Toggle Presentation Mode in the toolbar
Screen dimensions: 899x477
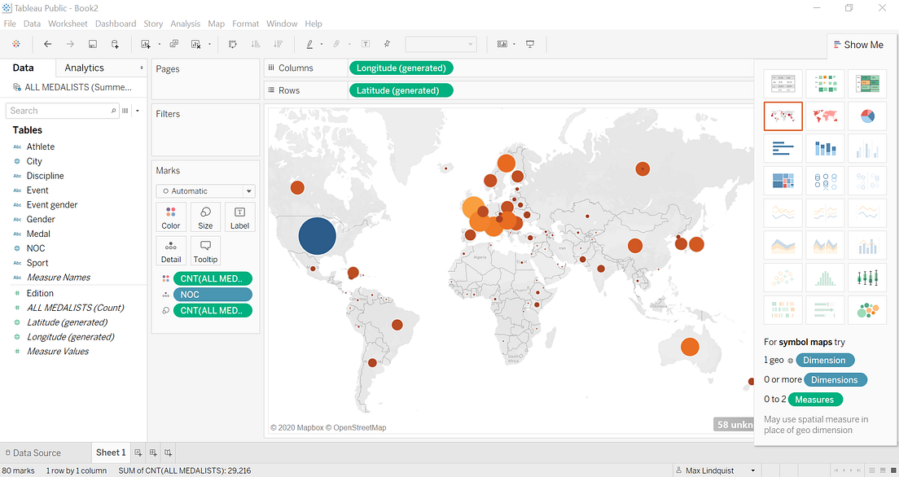530,44
